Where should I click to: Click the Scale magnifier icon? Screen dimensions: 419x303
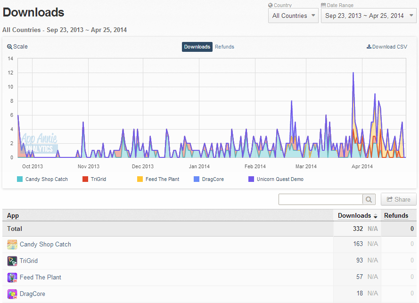(x=9, y=47)
